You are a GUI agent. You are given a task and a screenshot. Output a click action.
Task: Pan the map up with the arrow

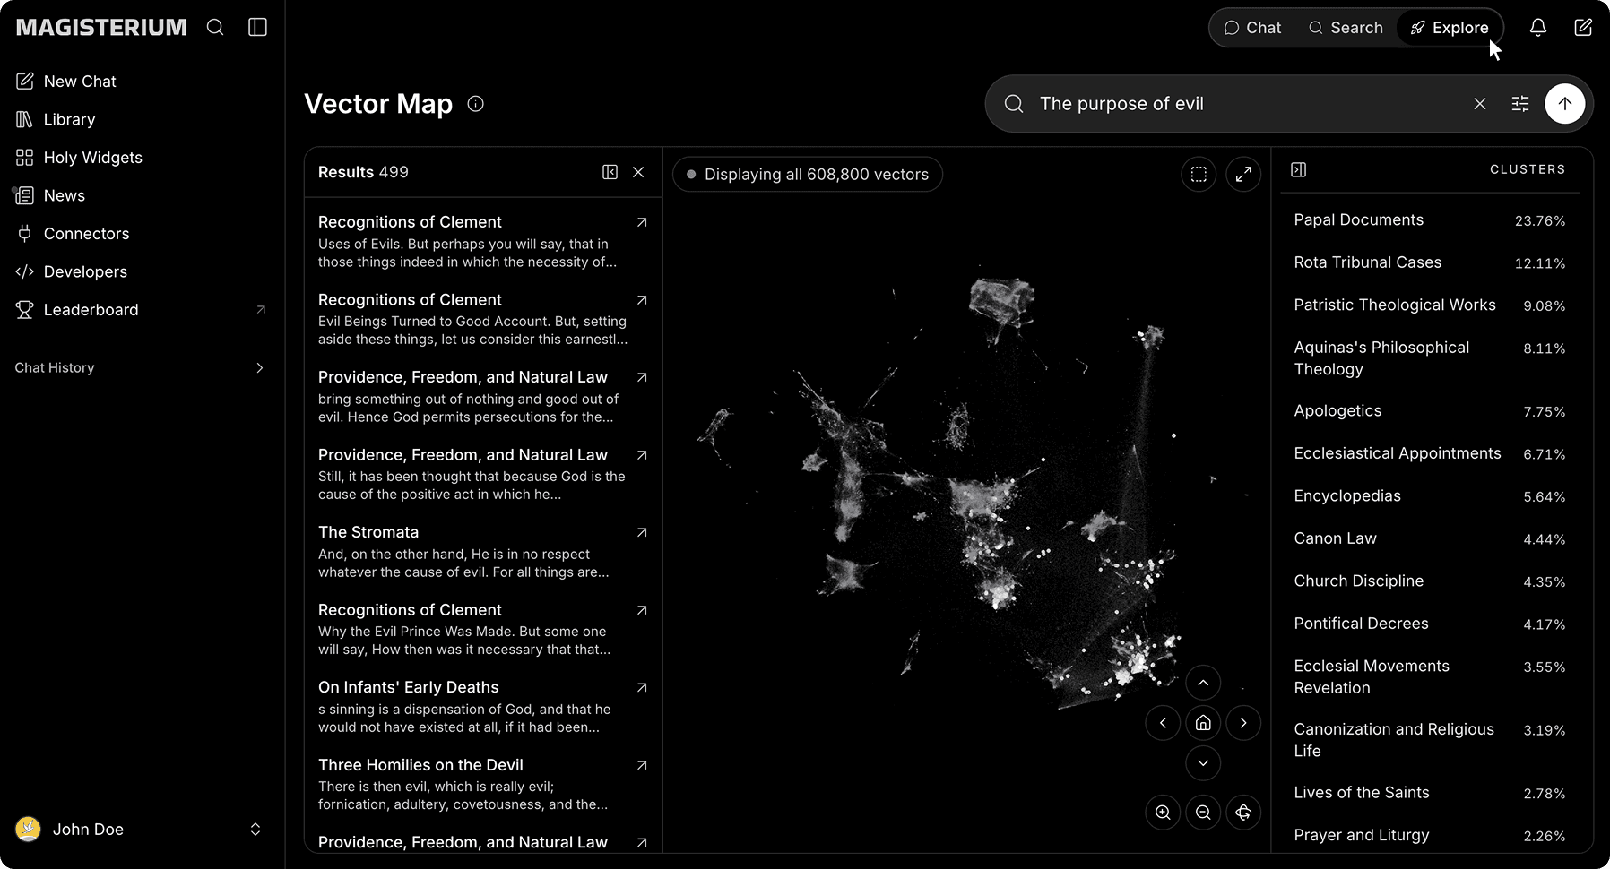point(1203,683)
